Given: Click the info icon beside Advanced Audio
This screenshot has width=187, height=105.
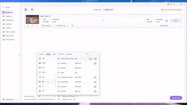Looking at the screenshot, I should 72,26.
